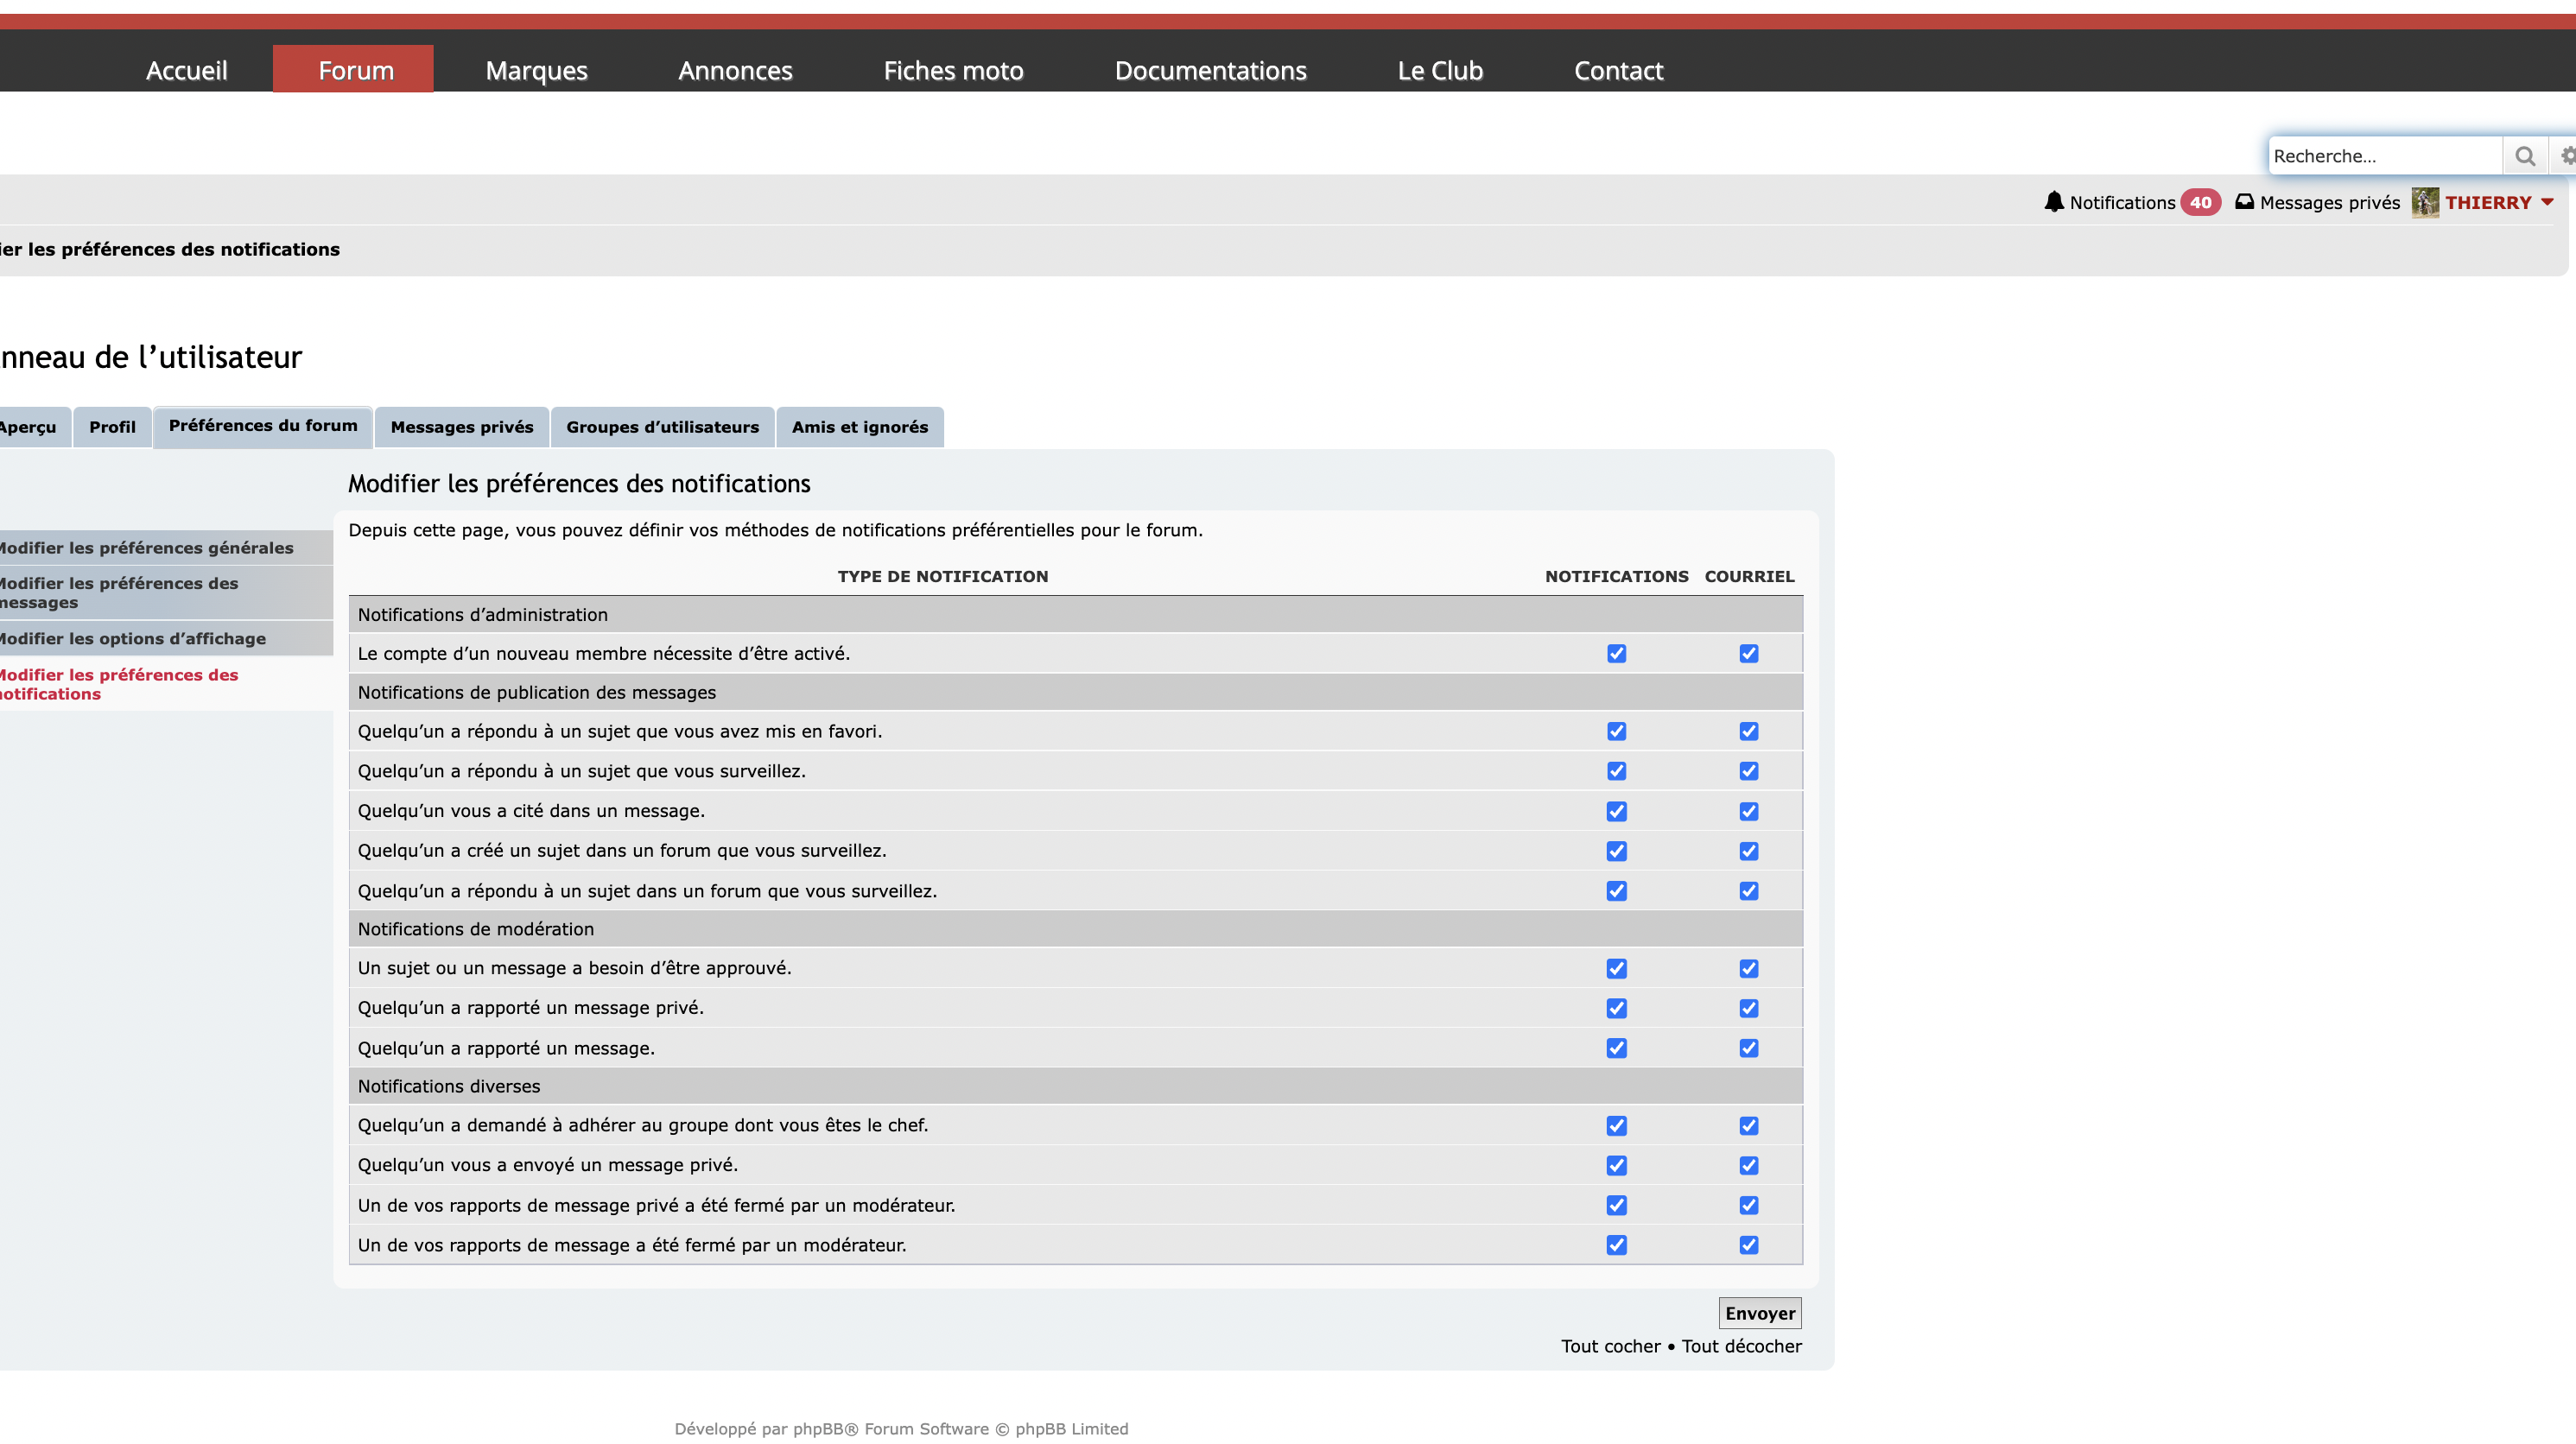
Task: Switch to Amis et ignorés tab
Action: [x=860, y=427]
